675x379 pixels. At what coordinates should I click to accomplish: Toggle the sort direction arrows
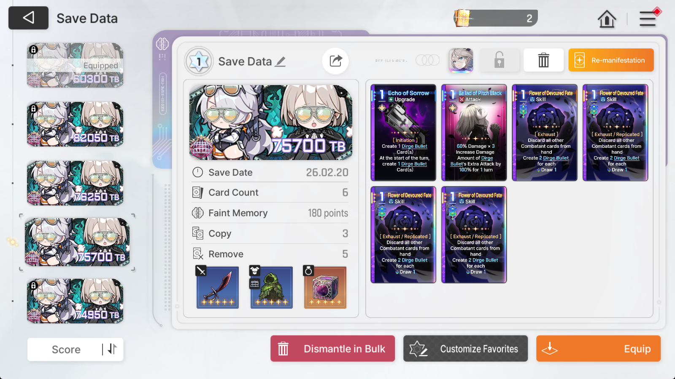point(112,349)
